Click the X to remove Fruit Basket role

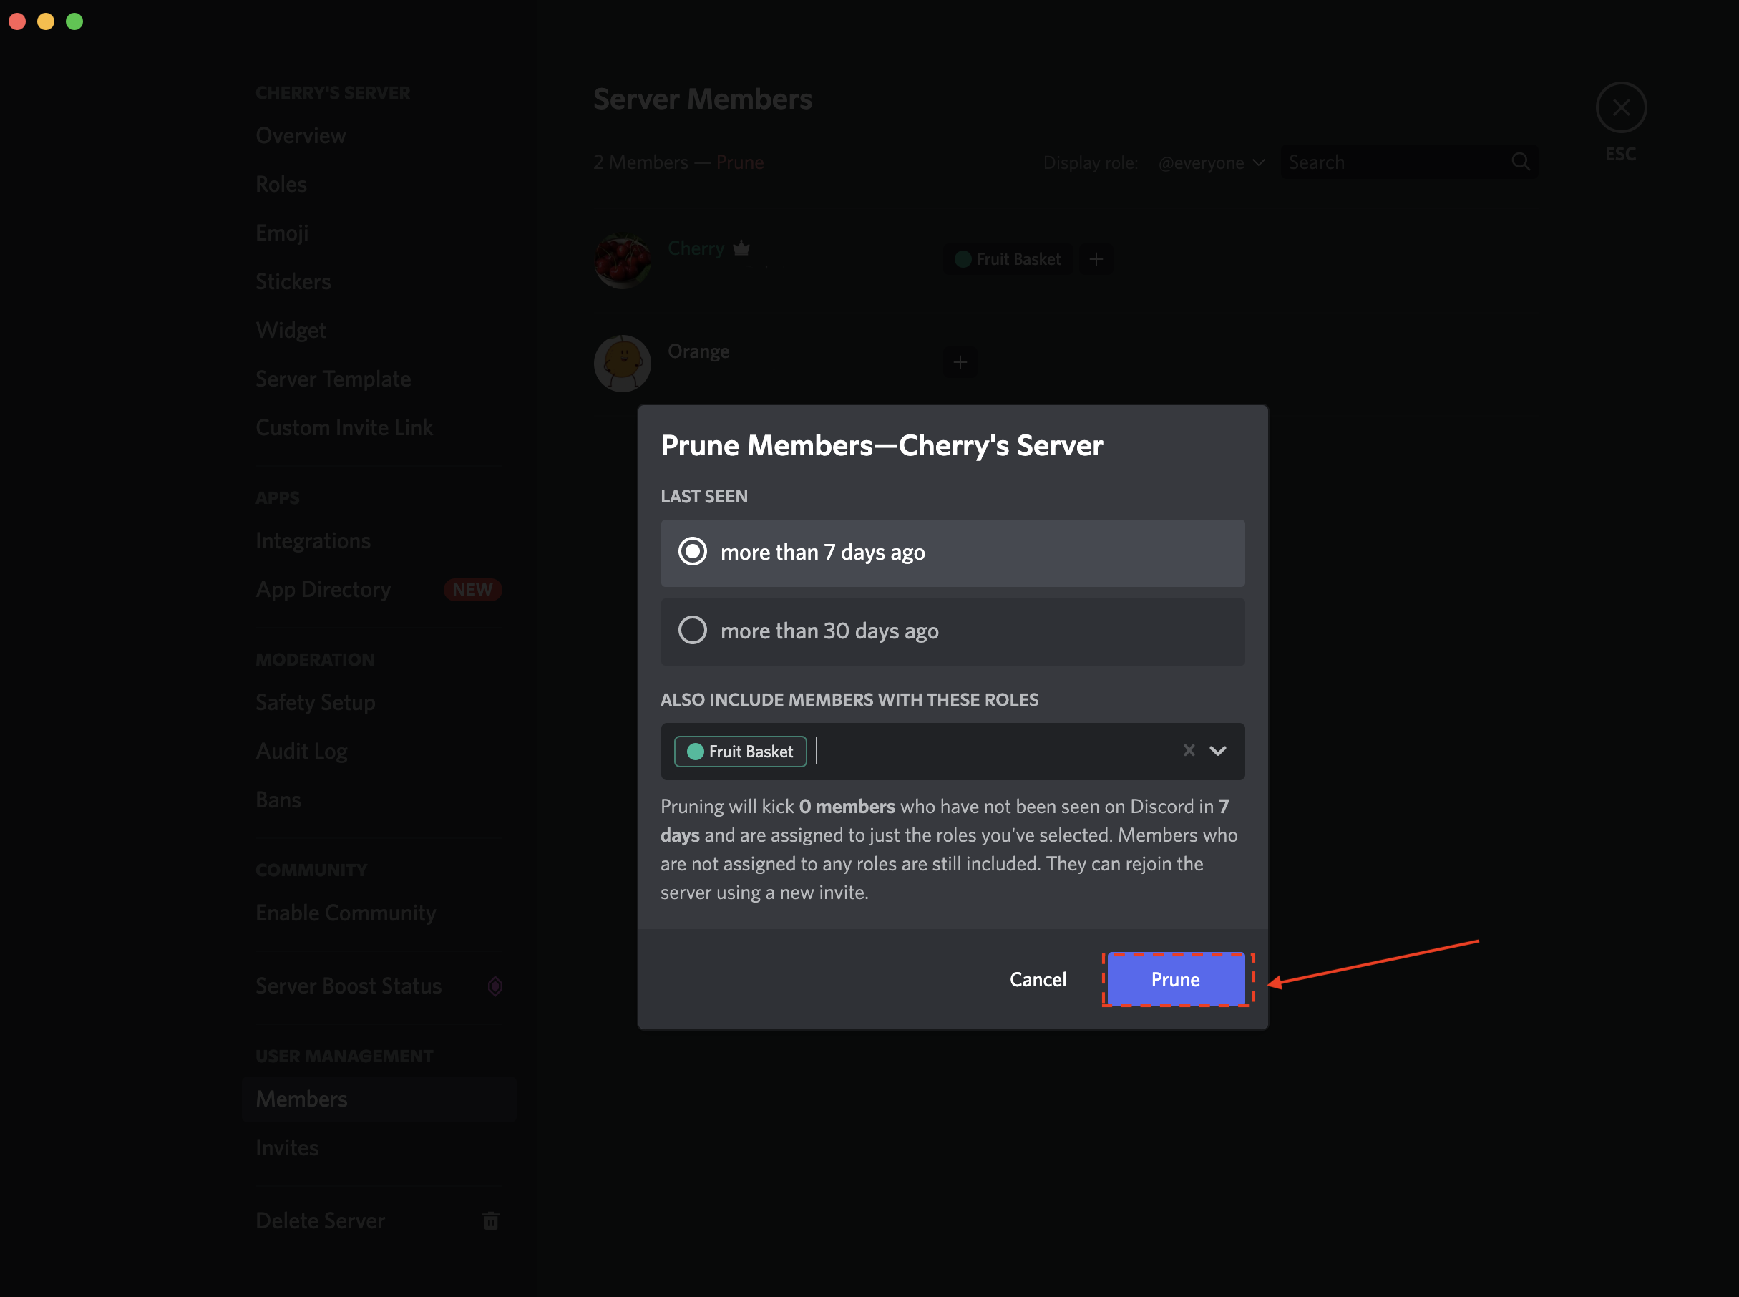[1186, 751]
